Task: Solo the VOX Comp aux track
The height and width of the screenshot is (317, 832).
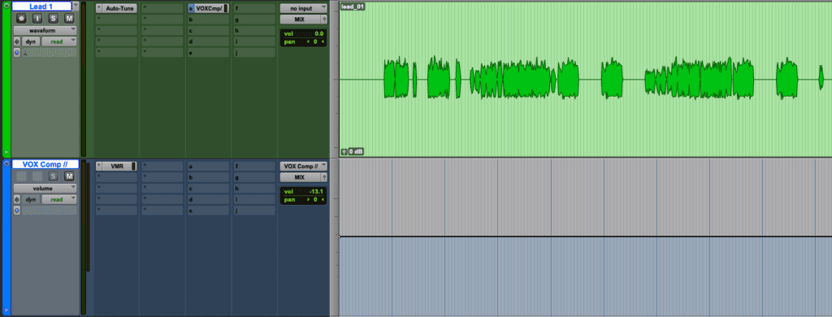Action: (53, 176)
